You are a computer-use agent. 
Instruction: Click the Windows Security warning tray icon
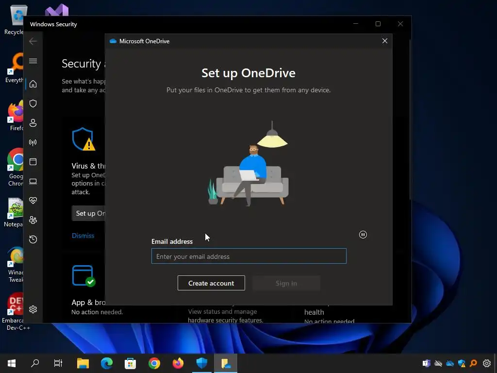point(462,363)
